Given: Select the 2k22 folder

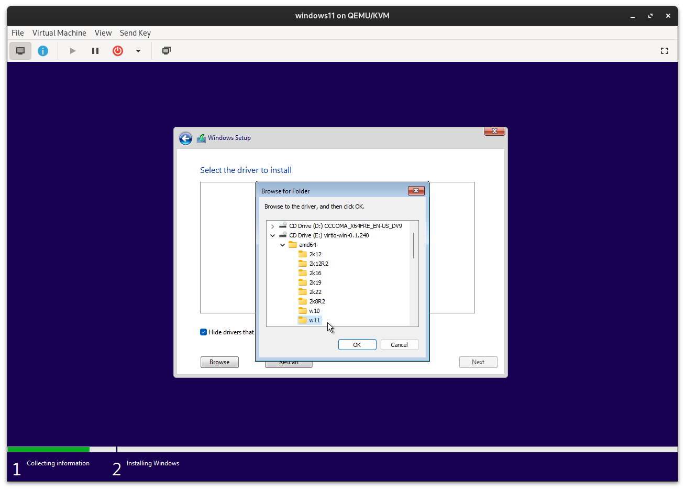Looking at the screenshot, I should tap(315, 292).
